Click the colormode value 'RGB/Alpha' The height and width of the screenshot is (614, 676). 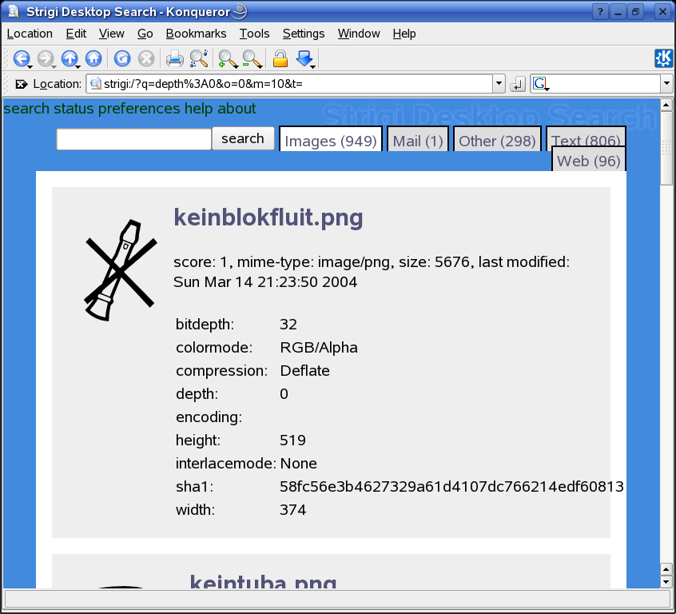319,348
